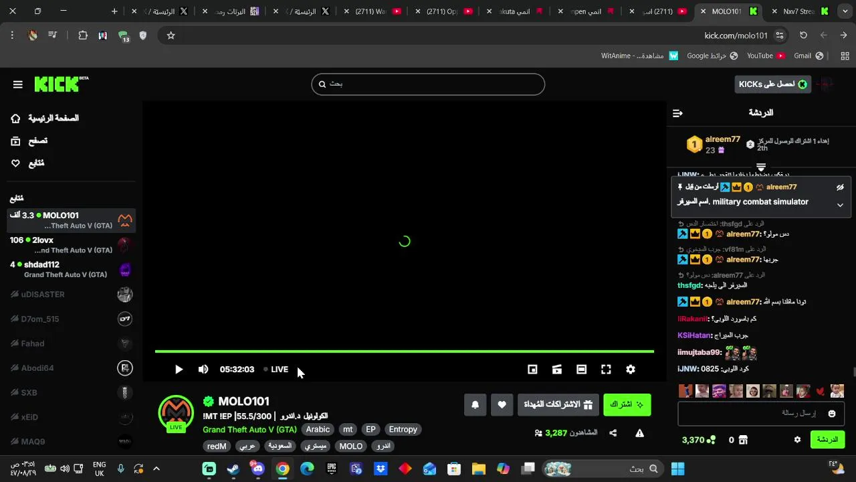Hide the pinned chat message
The image size is (856, 482).
click(x=840, y=187)
